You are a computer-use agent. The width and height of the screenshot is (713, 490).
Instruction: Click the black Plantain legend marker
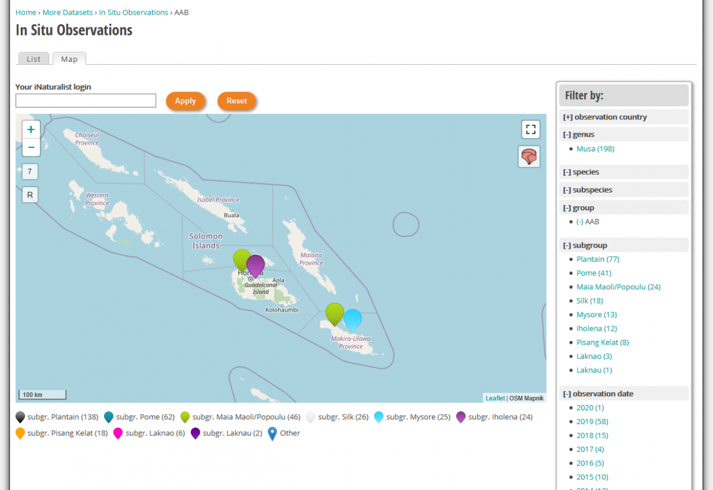[20, 417]
